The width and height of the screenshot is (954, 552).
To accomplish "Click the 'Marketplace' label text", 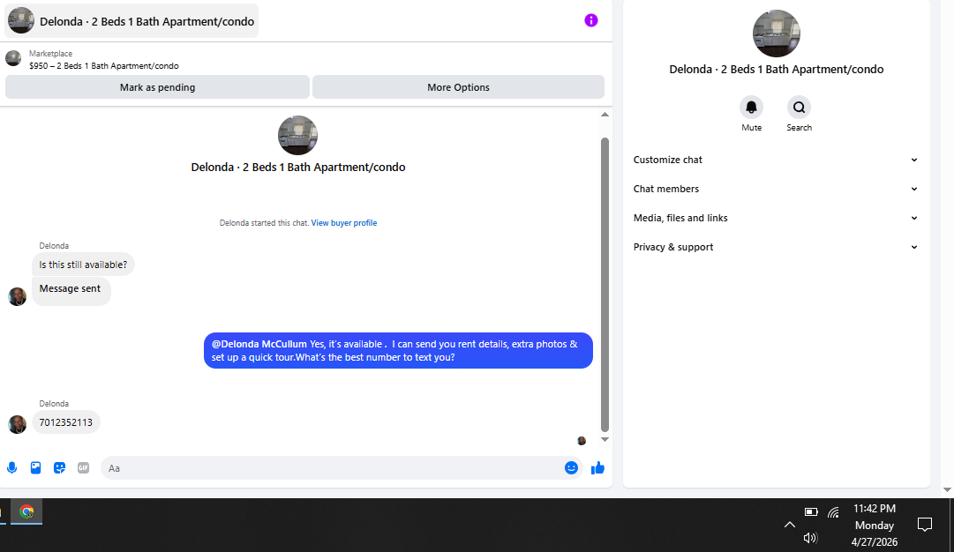I will pos(50,54).
